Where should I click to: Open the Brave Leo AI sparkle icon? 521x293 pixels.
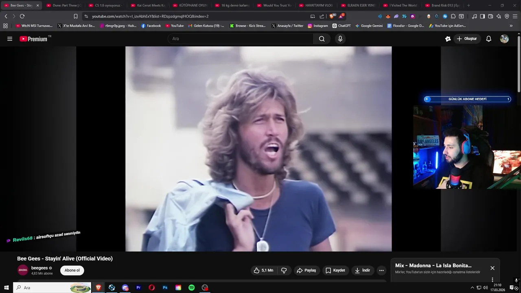[x=499, y=16]
